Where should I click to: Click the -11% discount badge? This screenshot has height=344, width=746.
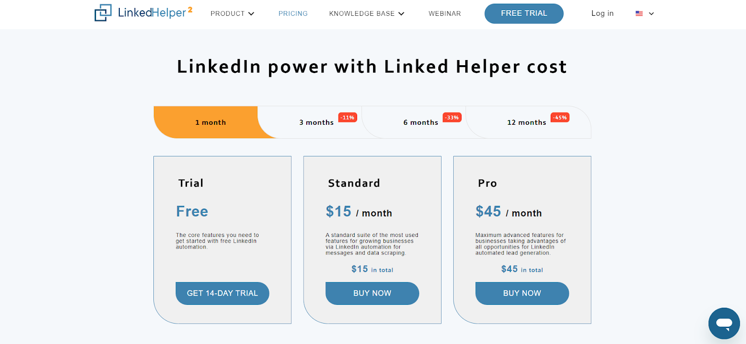(347, 117)
